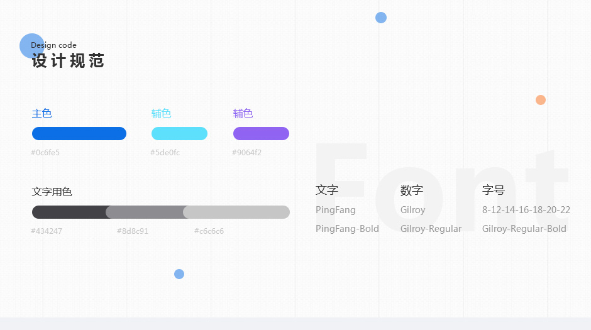Screen dimensions: 591x330
Task: Click the orange decorative dot
Action: click(541, 100)
